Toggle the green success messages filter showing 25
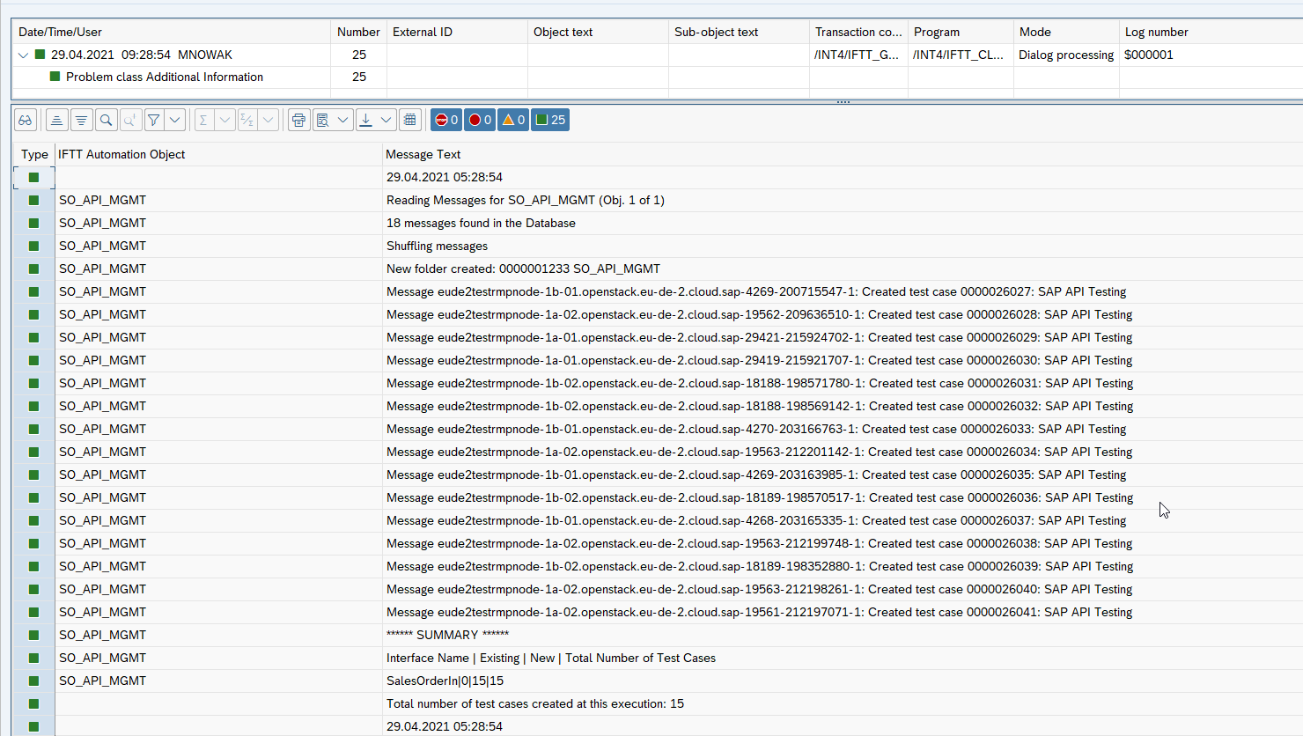The width and height of the screenshot is (1303, 736). (x=551, y=120)
